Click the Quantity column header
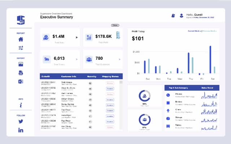This screenshot has width=231, height=144. (92, 77)
